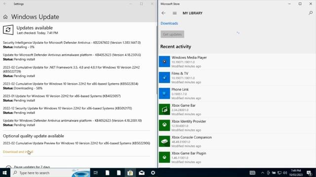The image size is (316, 177).
Task: Open Settings gear on the taskbar
Action: click(x=153, y=173)
